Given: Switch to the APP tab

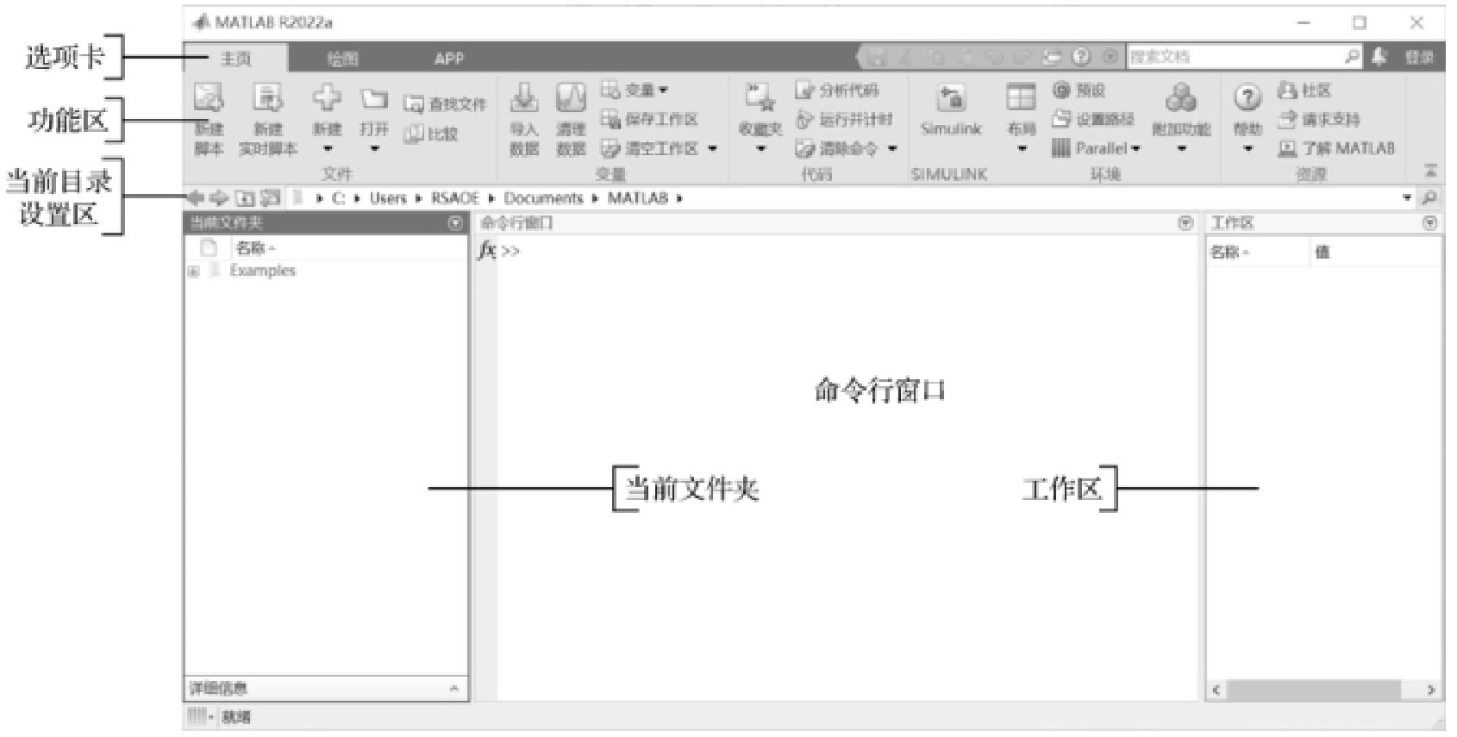Looking at the screenshot, I should (448, 59).
